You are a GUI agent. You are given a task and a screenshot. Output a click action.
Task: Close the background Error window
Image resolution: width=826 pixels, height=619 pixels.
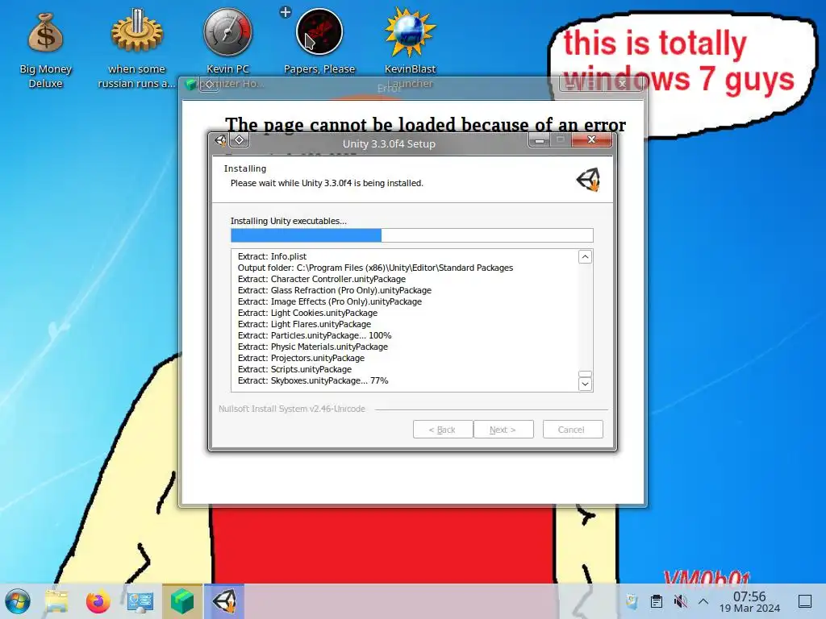[622, 83]
